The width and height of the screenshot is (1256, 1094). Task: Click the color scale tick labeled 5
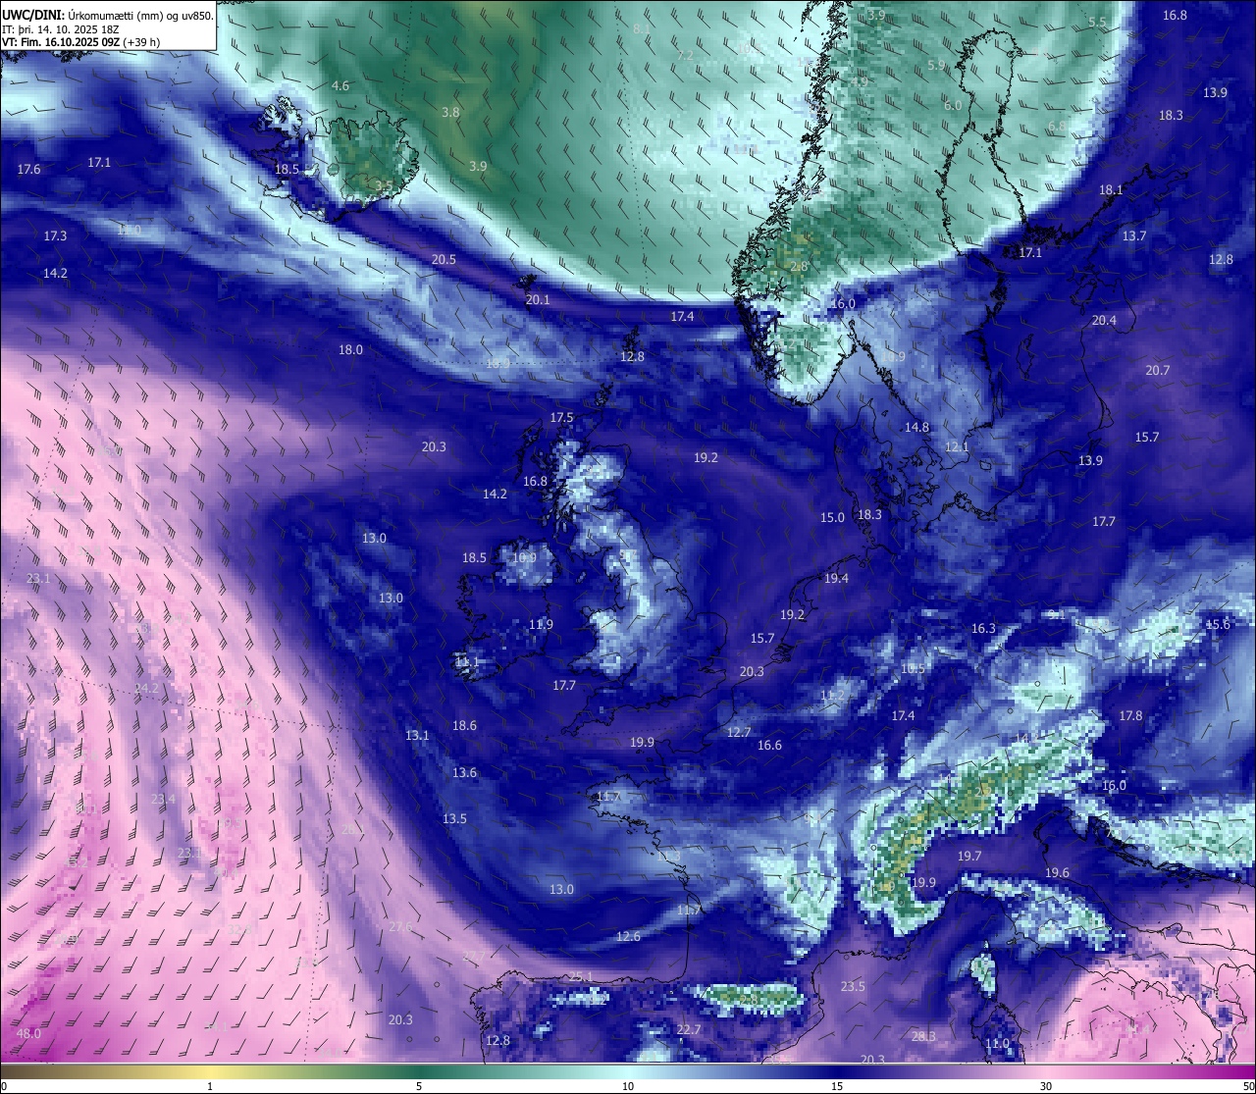point(419,1086)
